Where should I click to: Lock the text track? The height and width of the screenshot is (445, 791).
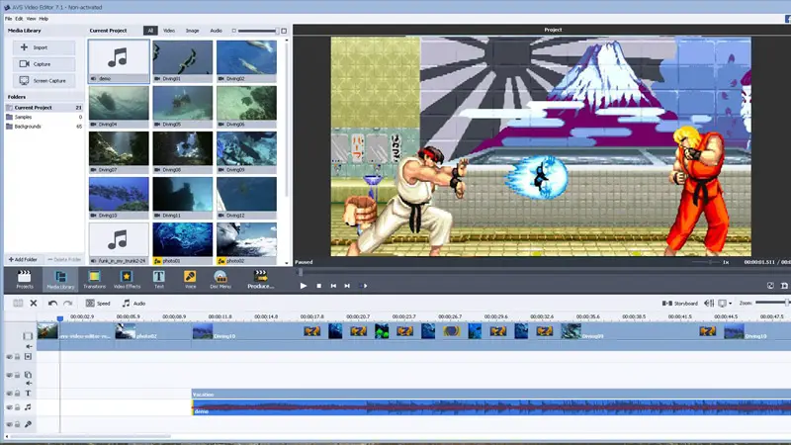click(x=17, y=393)
